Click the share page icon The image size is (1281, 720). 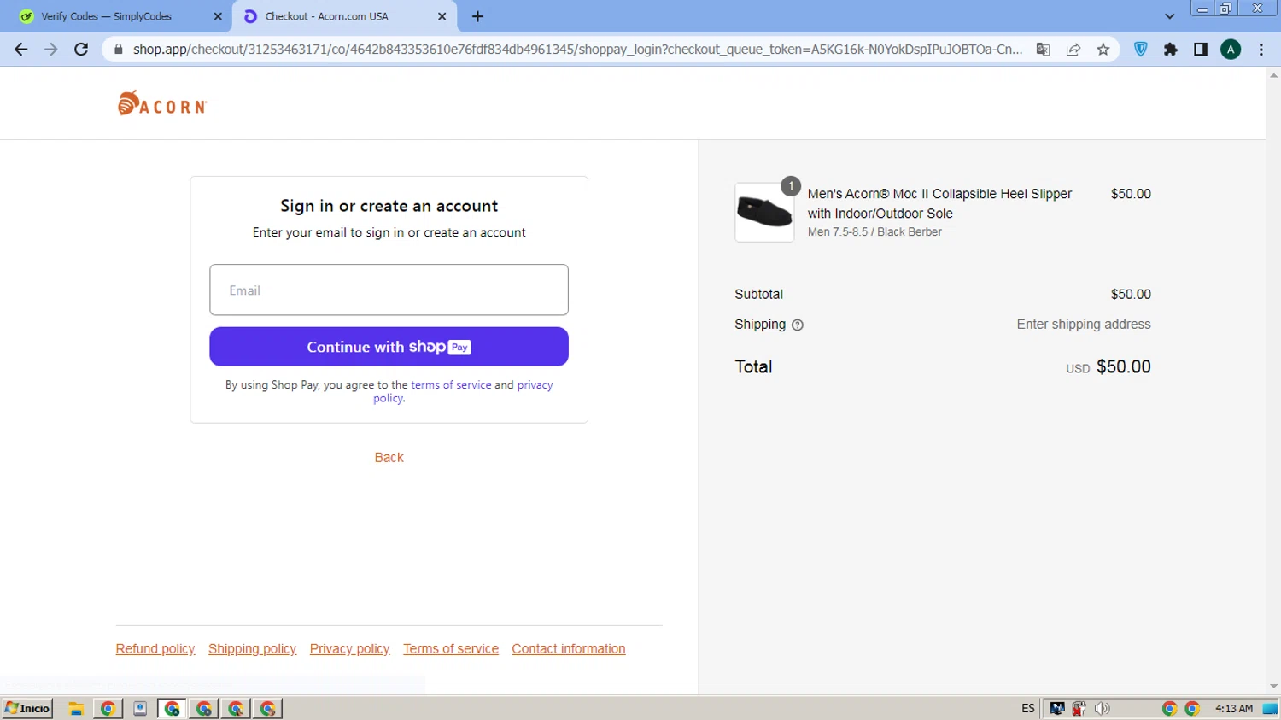tap(1073, 50)
